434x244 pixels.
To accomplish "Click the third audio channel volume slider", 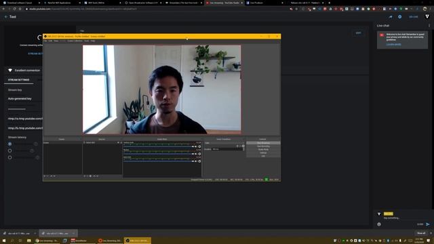I will tap(159, 161).
